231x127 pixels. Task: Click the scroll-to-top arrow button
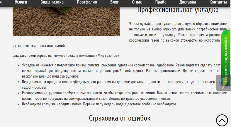(x=222, y=121)
